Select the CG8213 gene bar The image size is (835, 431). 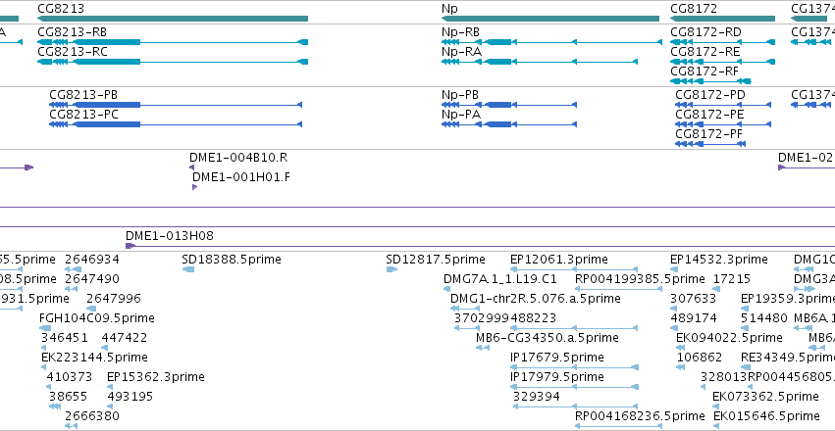tap(173, 19)
